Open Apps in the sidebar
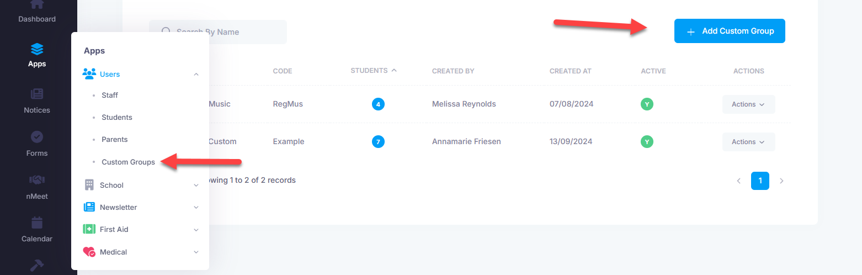The width and height of the screenshot is (862, 275). (37, 55)
